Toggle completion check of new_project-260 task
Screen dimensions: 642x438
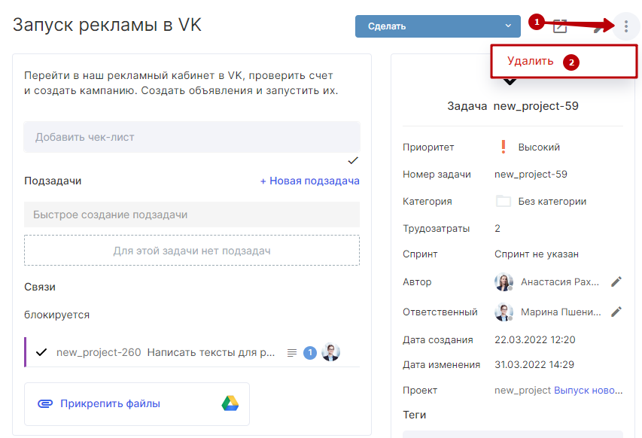pyautogui.click(x=41, y=352)
